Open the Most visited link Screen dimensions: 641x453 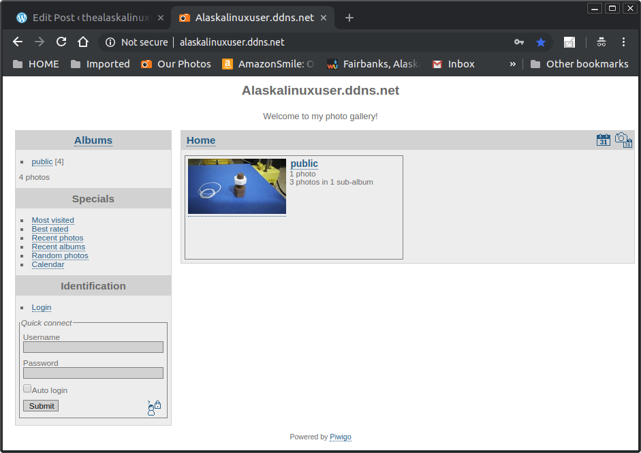coord(52,220)
